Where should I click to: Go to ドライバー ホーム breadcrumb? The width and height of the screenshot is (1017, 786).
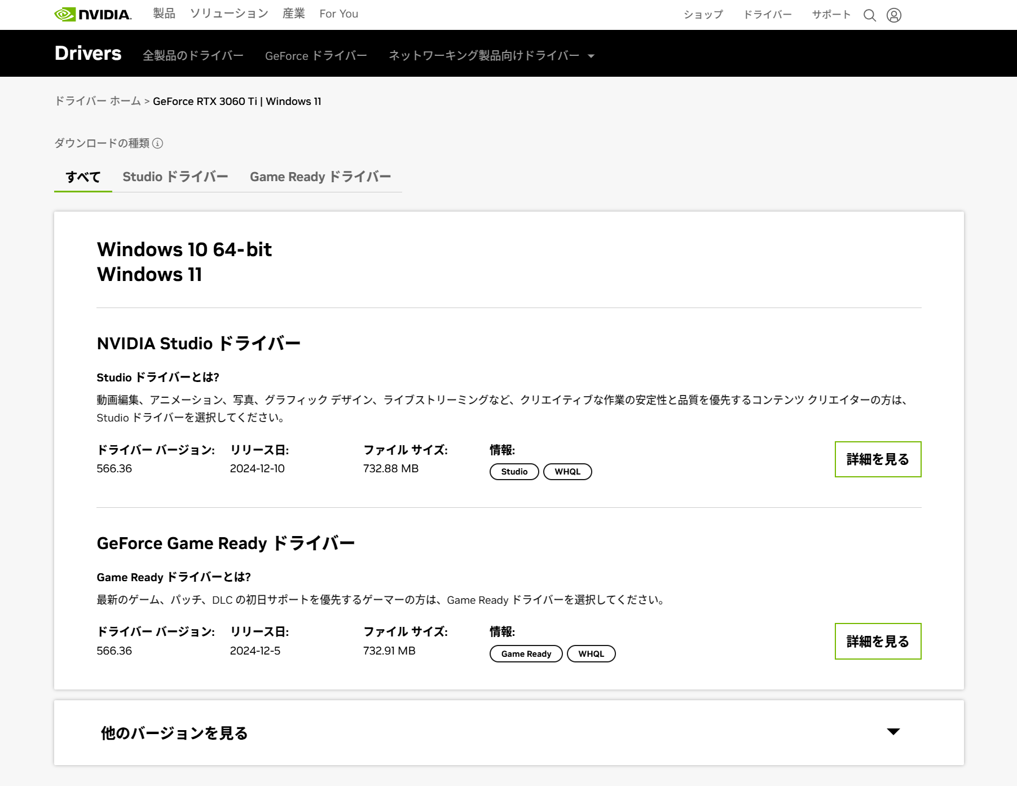98,101
